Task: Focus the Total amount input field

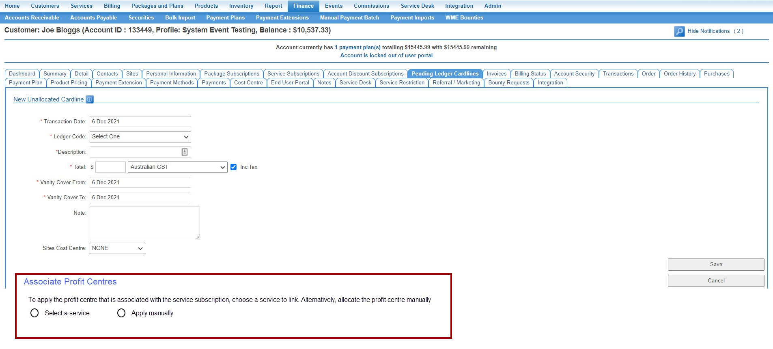Action: (x=110, y=167)
